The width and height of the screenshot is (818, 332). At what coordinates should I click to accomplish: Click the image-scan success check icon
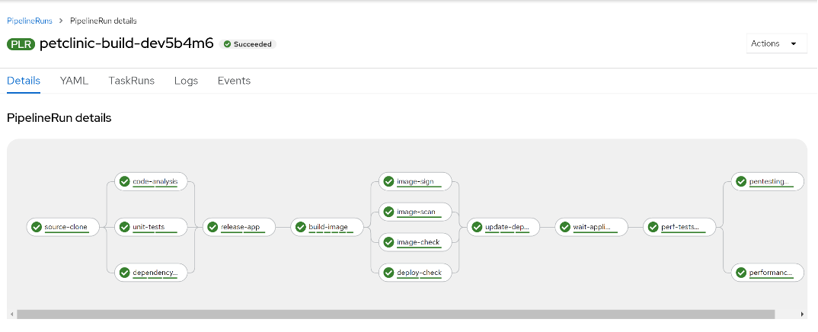388,211
